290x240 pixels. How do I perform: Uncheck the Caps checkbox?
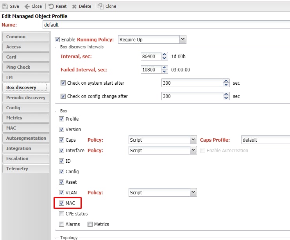61,140
